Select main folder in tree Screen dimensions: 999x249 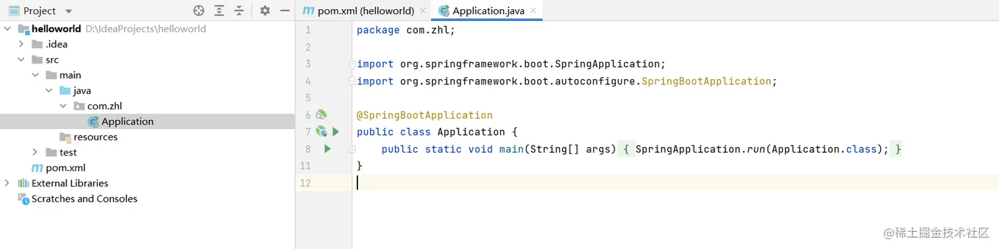[x=70, y=75]
